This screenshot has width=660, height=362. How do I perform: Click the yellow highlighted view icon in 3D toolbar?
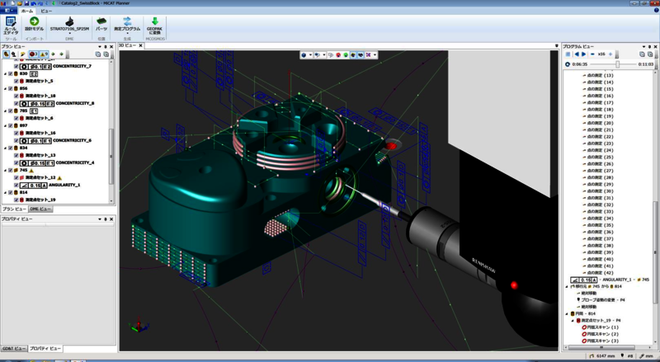[353, 54]
